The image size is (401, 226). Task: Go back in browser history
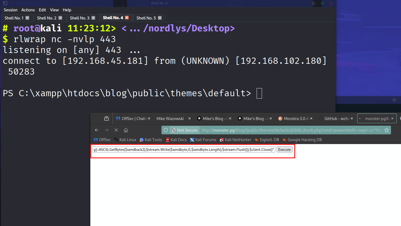(x=97, y=130)
